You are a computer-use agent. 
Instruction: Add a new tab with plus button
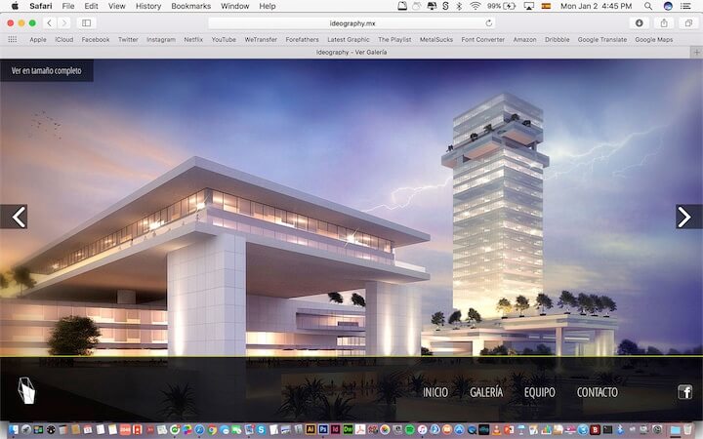point(694,52)
